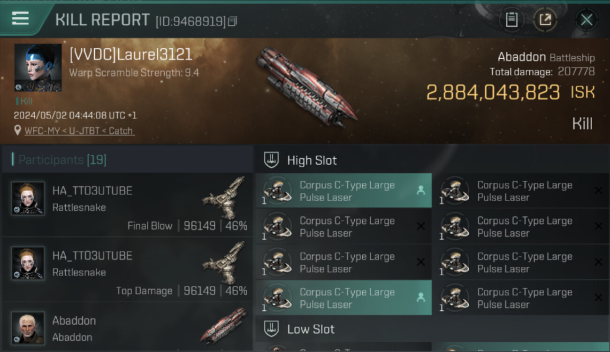This screenshot has width=610, height=352.
Task: Click the location pin icon
Action: [18, 130]
